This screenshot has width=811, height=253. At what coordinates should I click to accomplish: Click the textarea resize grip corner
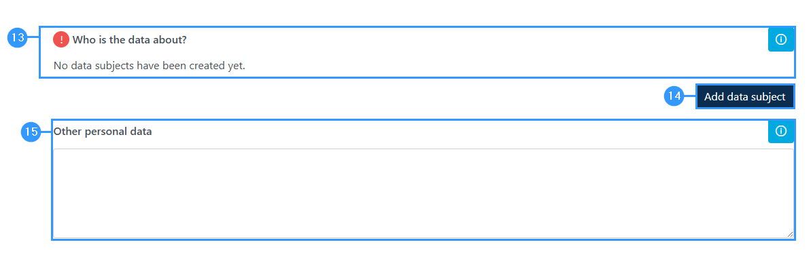click(x=790, y=235)
